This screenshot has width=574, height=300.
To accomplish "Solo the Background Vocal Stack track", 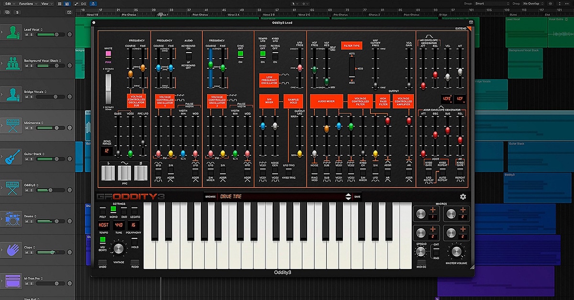I will [32, 66].
